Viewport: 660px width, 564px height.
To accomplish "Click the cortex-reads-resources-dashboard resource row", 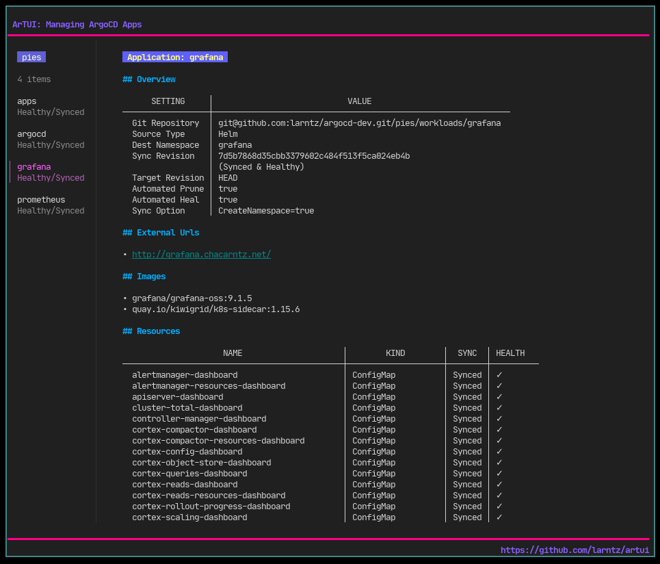I will (x=330, y=496).
